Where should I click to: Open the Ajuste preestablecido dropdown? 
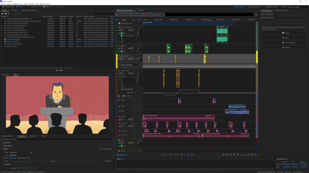291,18
